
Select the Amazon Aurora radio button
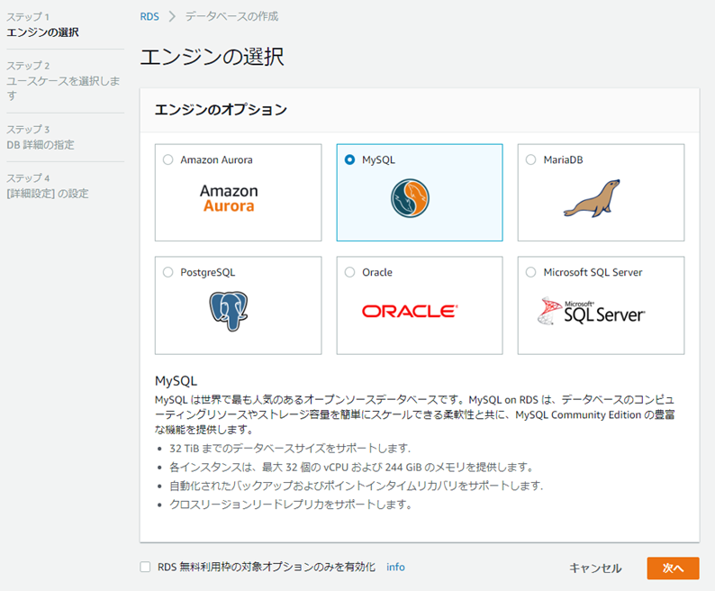168,160
